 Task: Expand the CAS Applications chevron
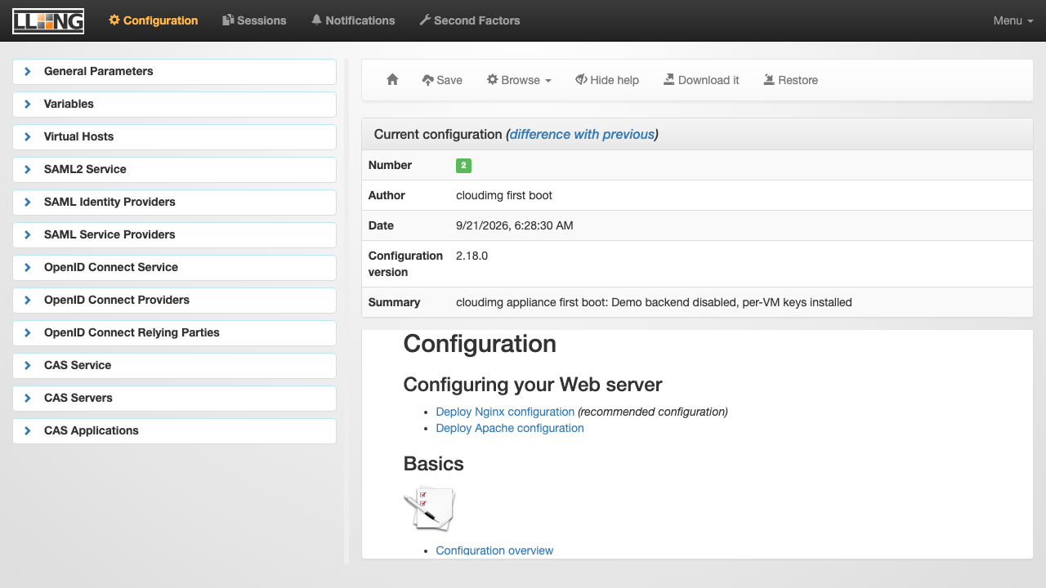(x=27, y=430)
